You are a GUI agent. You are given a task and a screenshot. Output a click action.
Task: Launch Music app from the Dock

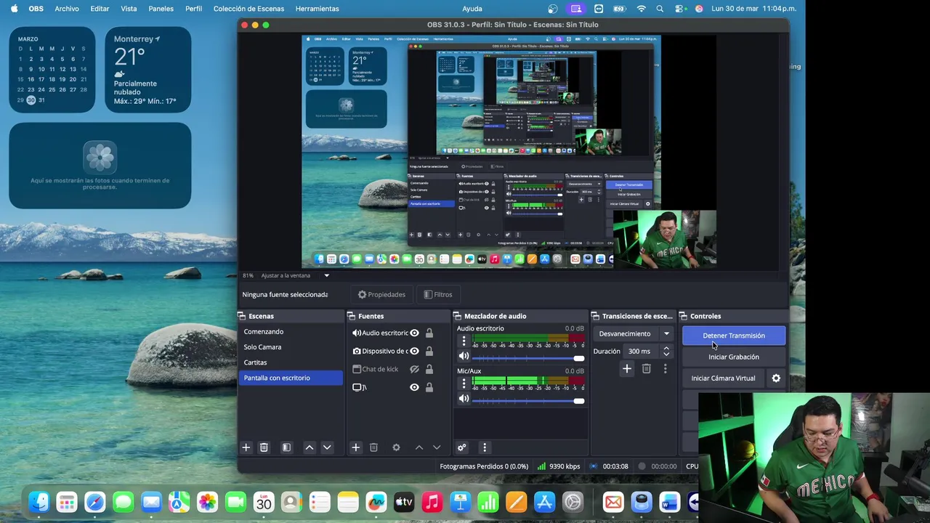[x=432, y=502]
